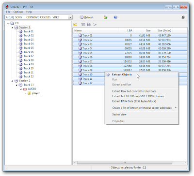The width and height of the screenshot is (194, 176).
Task: Choose Extract Objects from the context menu
Action: click(142, 74)
